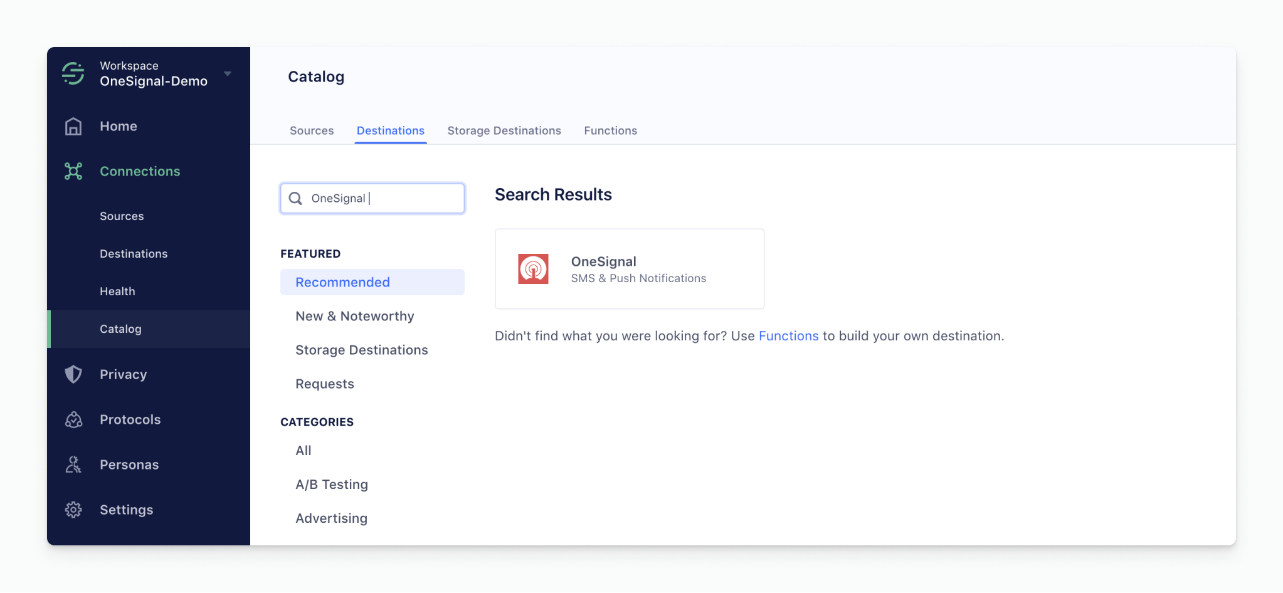This screenshot has width=1283, height=593.
Task: Select the Advertising category
Action: [x=332, y=518]
